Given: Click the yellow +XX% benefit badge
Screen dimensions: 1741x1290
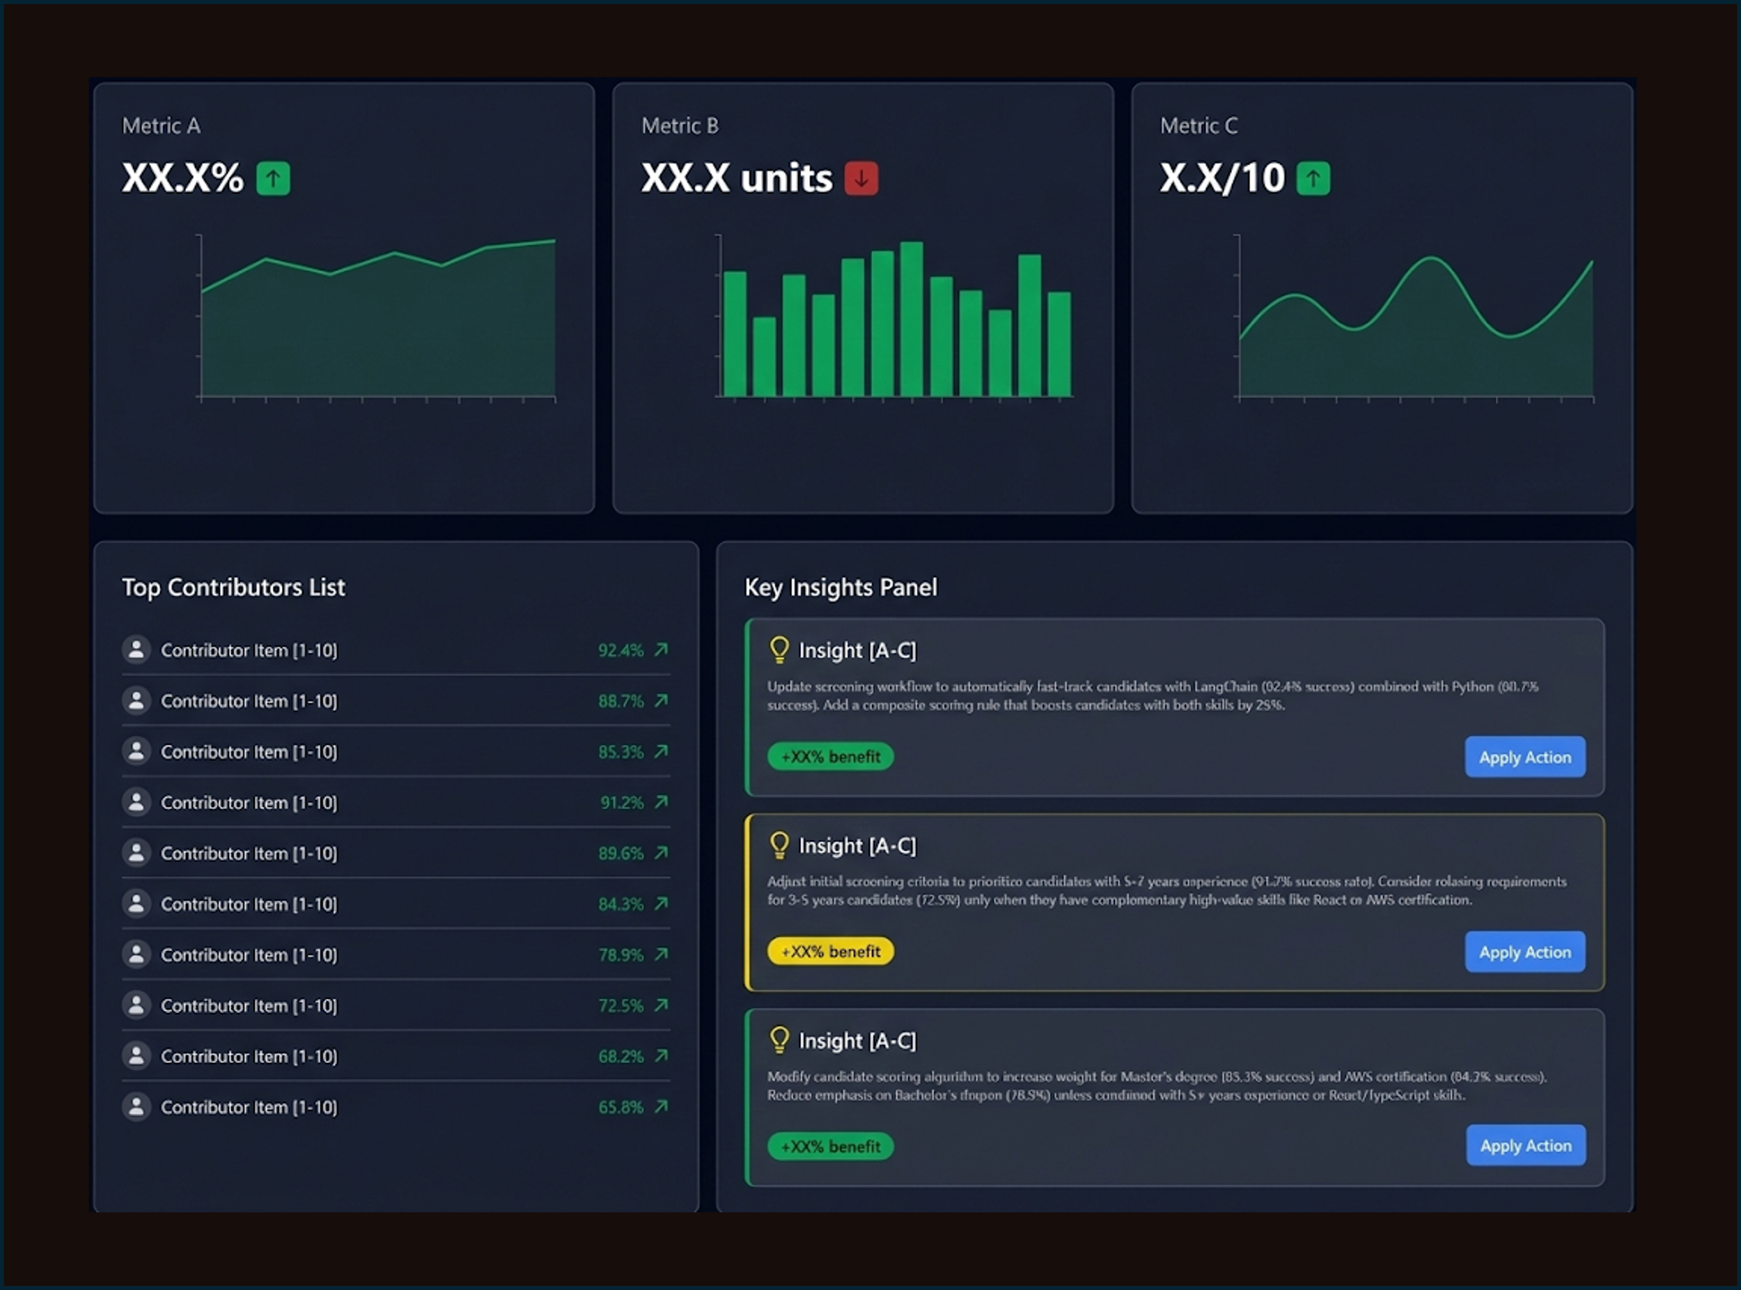Looking at the screenshot, I should coord(830,951).
